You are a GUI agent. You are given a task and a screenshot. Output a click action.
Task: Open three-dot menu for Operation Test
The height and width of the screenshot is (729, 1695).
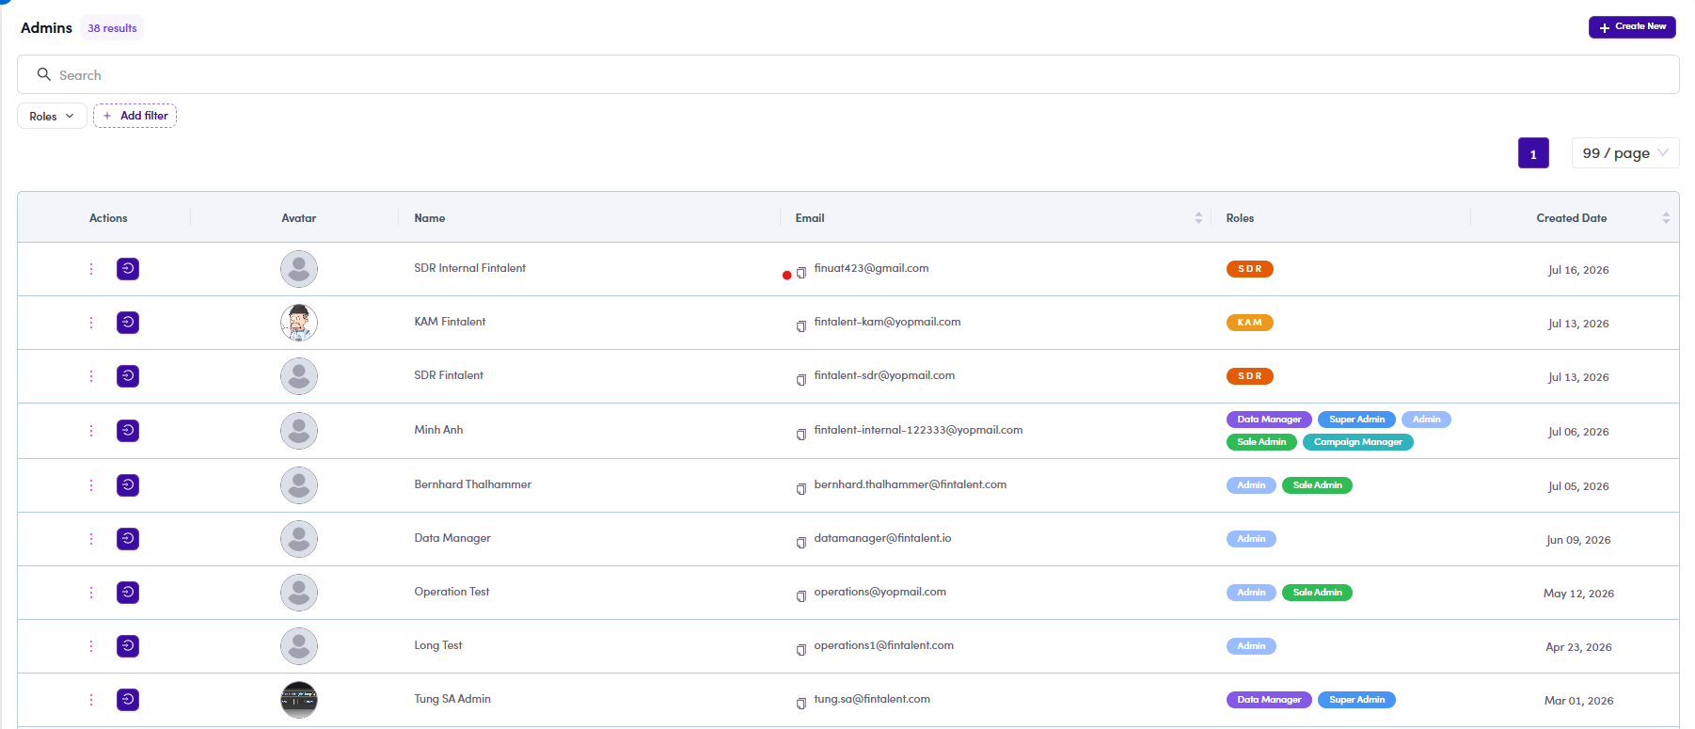91,593
